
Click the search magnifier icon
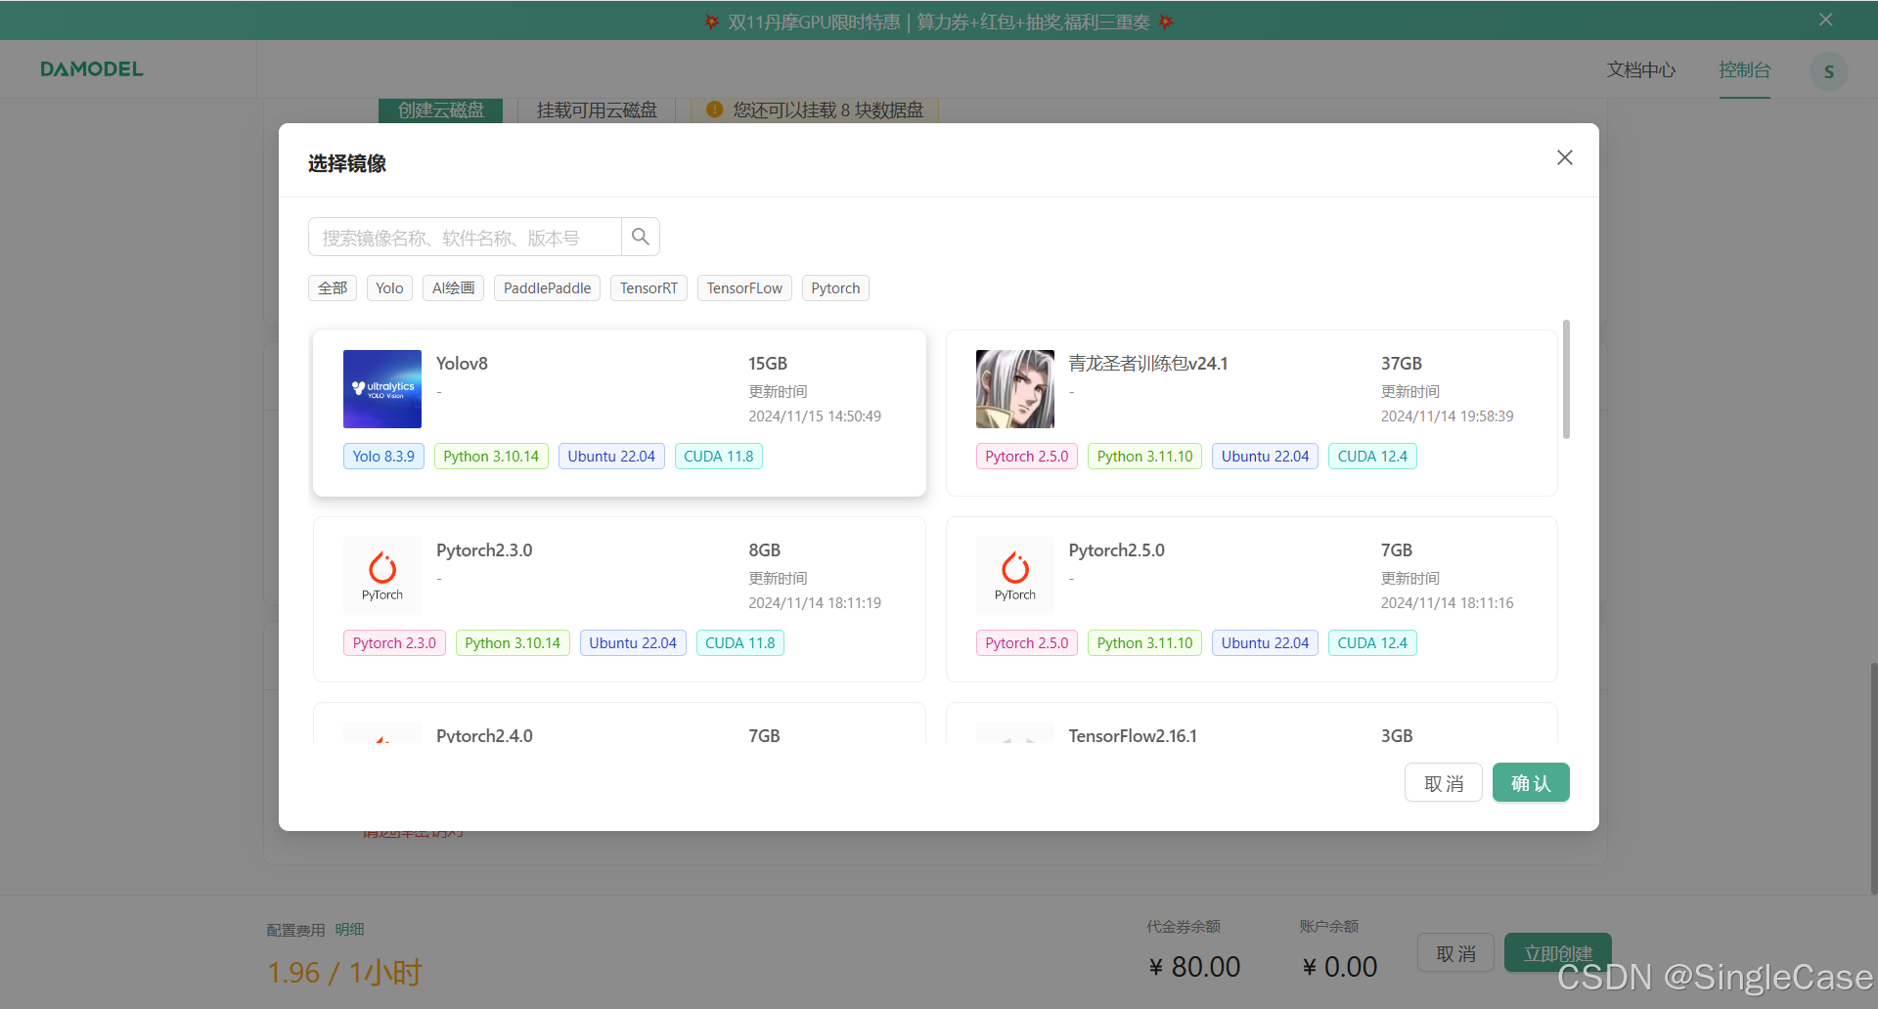pyautogui.click(x=641, y=237)
